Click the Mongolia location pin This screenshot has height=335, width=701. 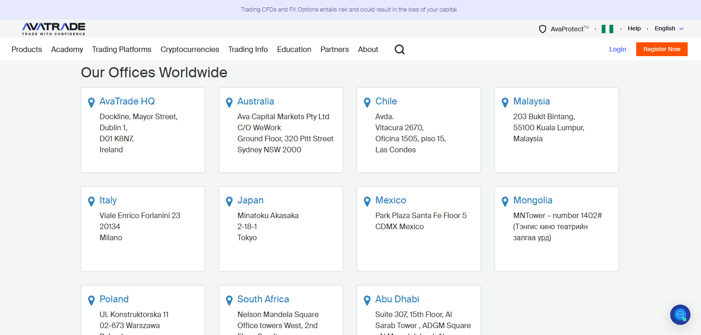(x=505, y=202)
